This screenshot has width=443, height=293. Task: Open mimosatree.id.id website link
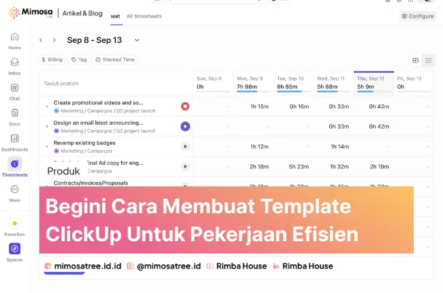(88, 266)
